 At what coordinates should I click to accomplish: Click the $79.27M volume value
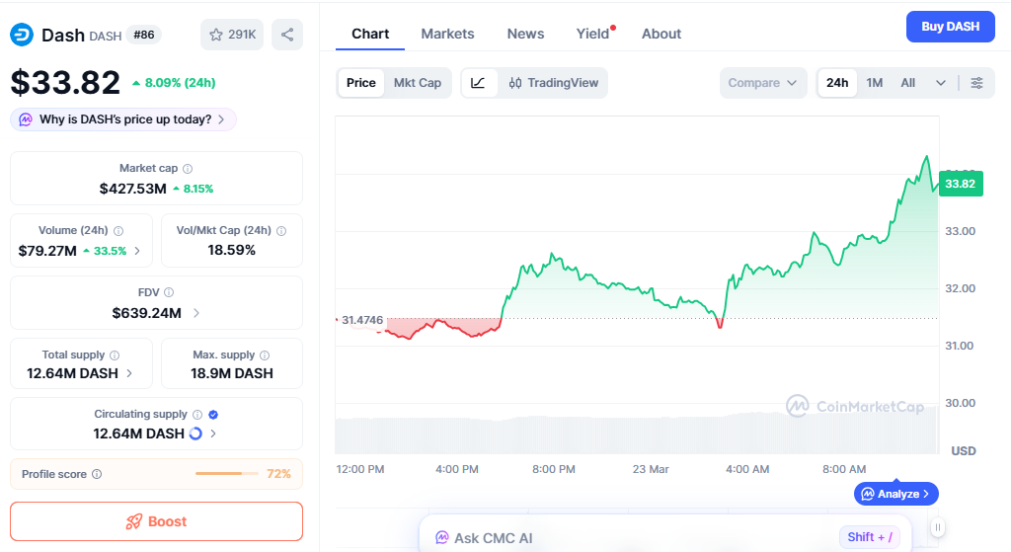point(47,251)
